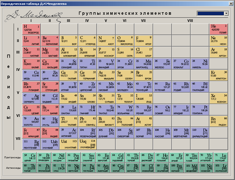This screenshot has width=235, height=180.
Task: Select the phosphorus cell (P, Фосфор)
Action: point(106,52)
